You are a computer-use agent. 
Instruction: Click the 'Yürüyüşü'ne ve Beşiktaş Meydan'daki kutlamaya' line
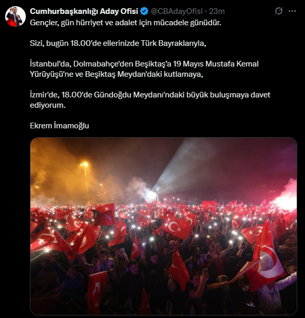tap(117, 74)
